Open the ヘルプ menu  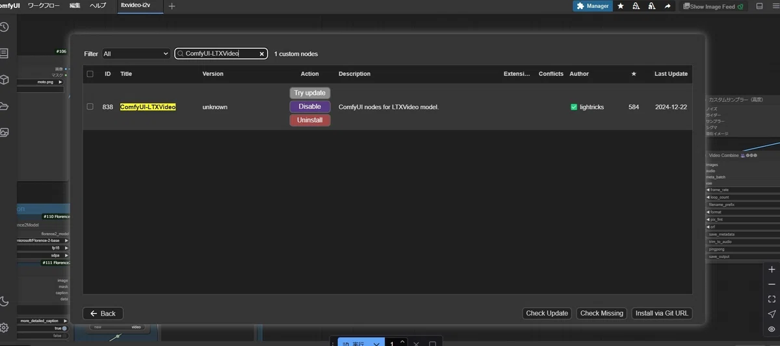tap(97, 6)
